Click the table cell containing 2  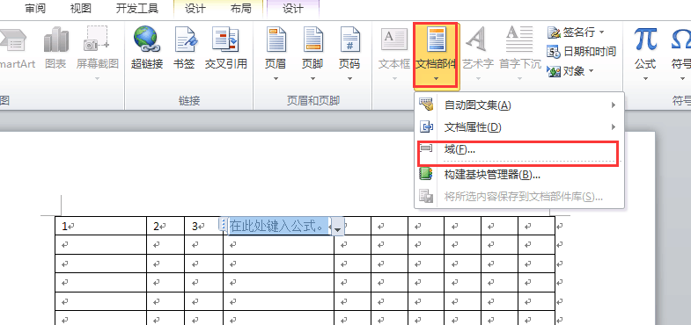point(165,226)
